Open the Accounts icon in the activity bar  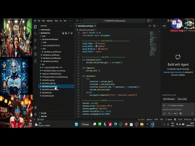pyautogui.click(x=35, y=107)
